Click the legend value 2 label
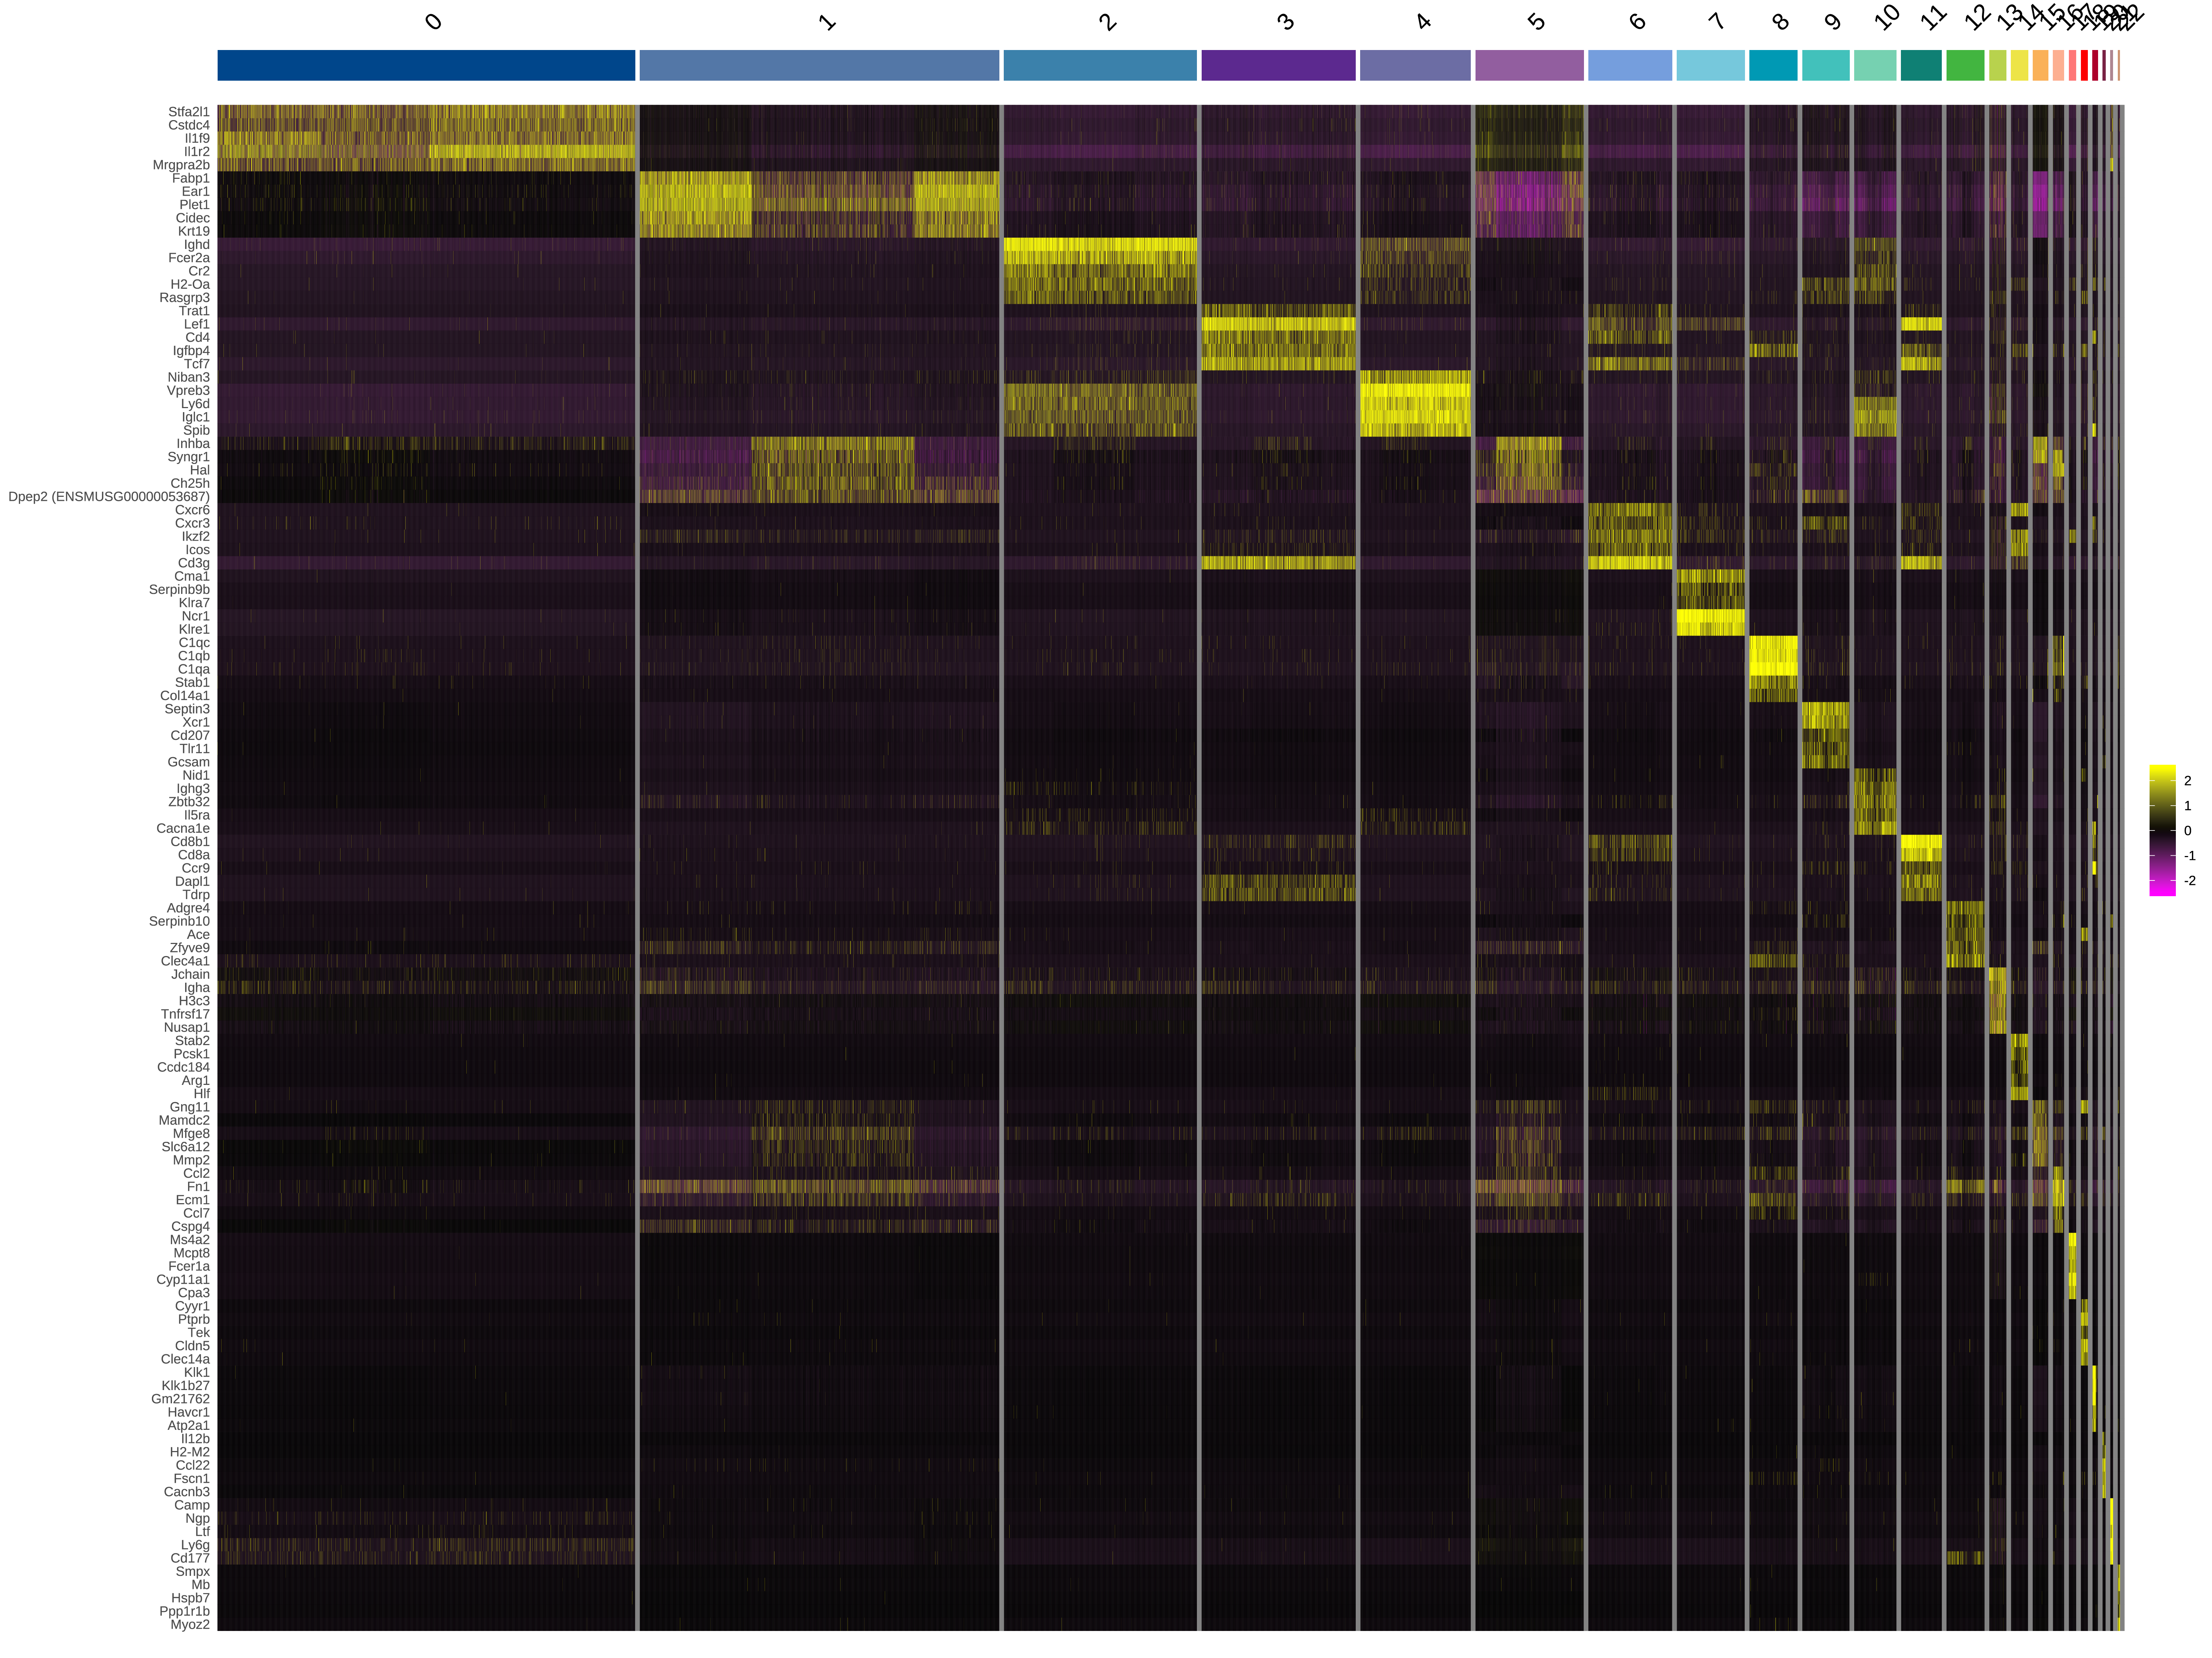Screen dimensions: 2212x1658 point(2188,781)
